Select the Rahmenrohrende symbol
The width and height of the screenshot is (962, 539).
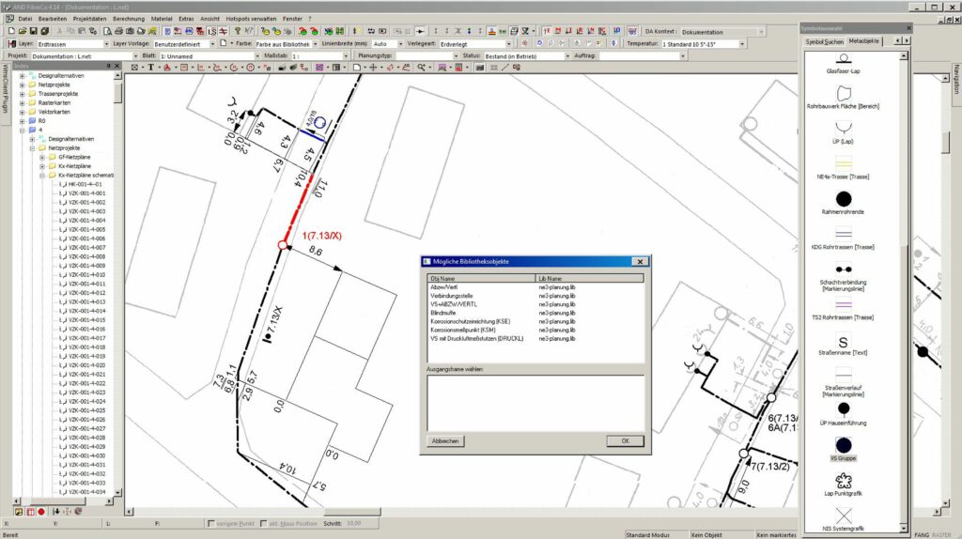(843, 199)
